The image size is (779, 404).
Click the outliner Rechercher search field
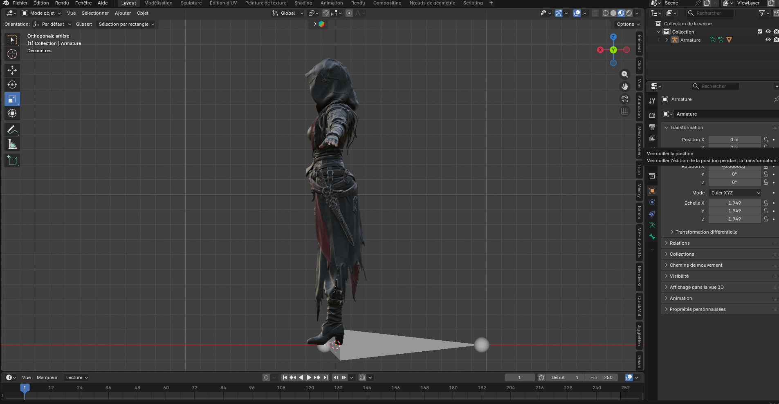pos(711,13)
